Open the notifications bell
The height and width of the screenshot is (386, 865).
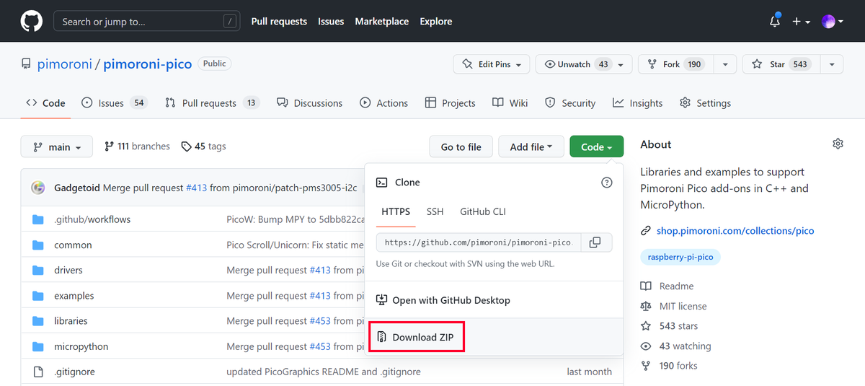click(x=775, y=22)
